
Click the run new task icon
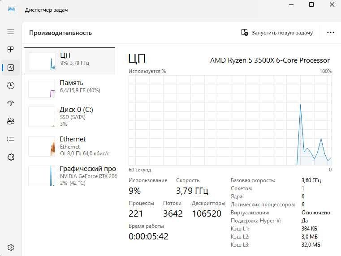pyautogui.click(x=245, y=32)
